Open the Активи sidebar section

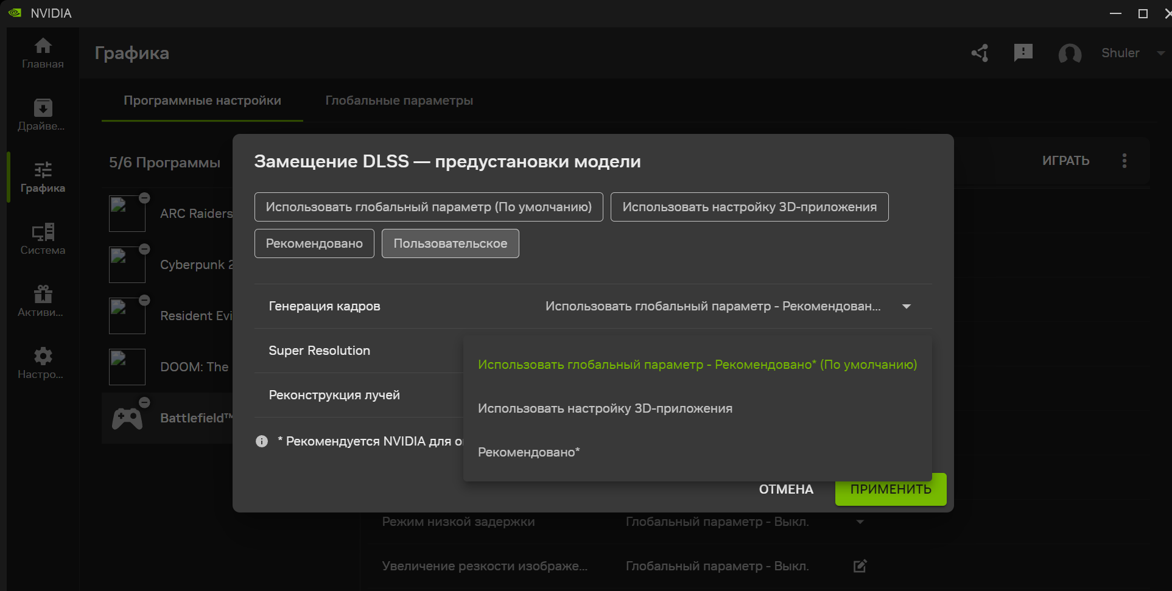tap(43, 301)
